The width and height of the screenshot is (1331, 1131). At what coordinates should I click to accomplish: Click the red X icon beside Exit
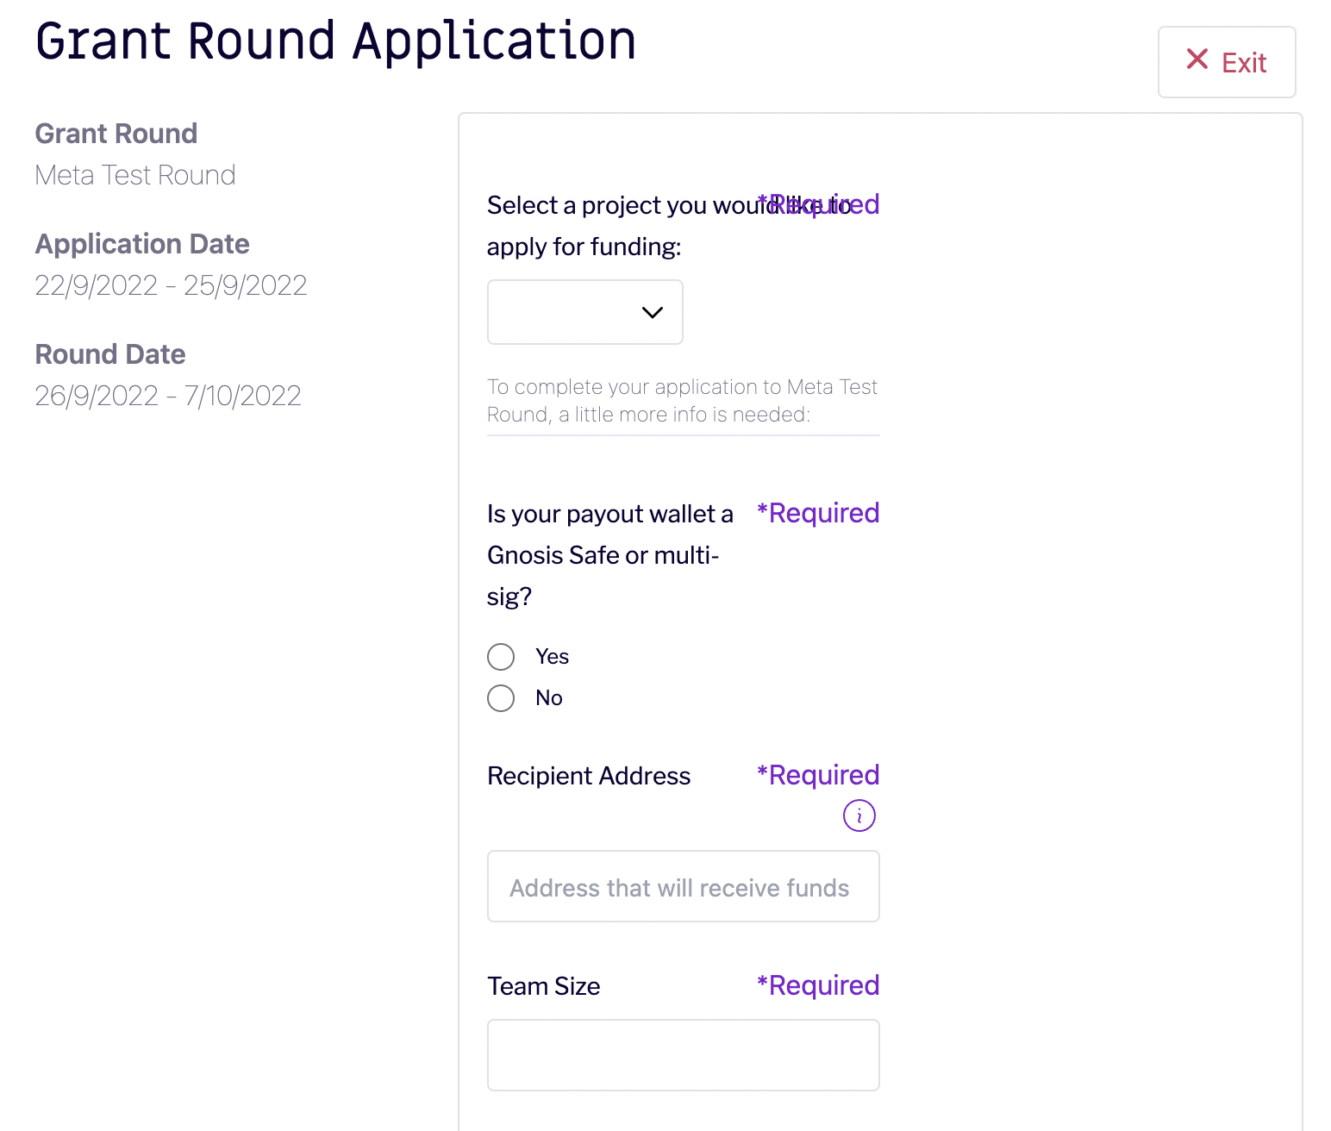coord(1197,59)
